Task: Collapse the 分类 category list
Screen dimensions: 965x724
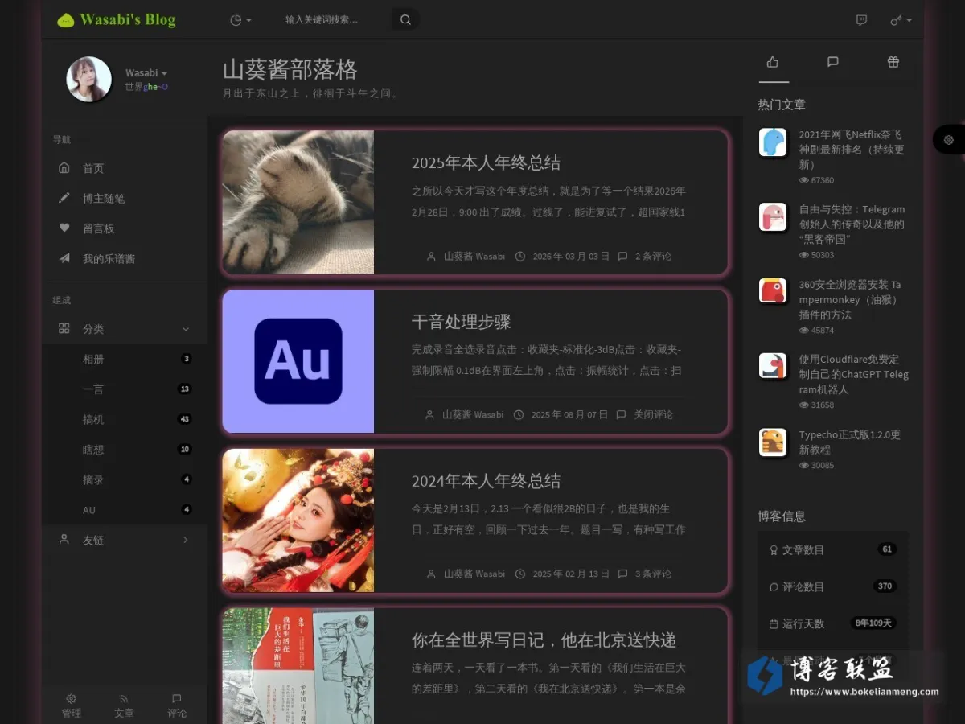Action: coord(125,329)
